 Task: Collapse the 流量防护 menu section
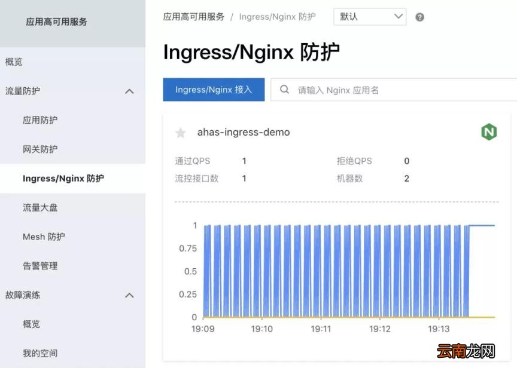(130, 91)
